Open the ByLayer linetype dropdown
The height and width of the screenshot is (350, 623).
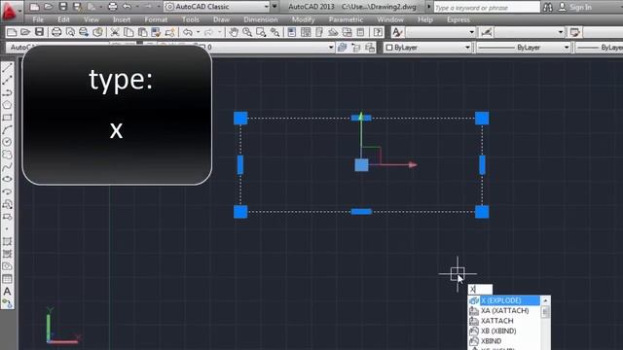click(x=524, y=48)
